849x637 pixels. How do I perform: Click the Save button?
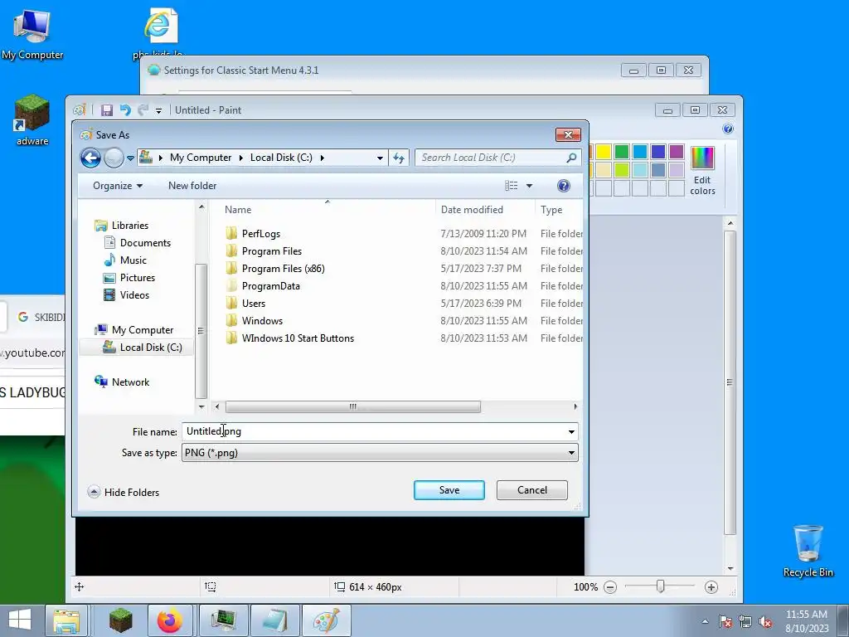[x=449, y=489]
